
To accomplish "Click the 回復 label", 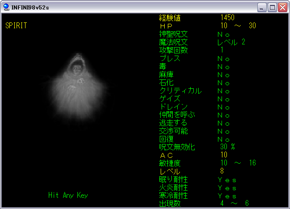I will click(166, 139).
